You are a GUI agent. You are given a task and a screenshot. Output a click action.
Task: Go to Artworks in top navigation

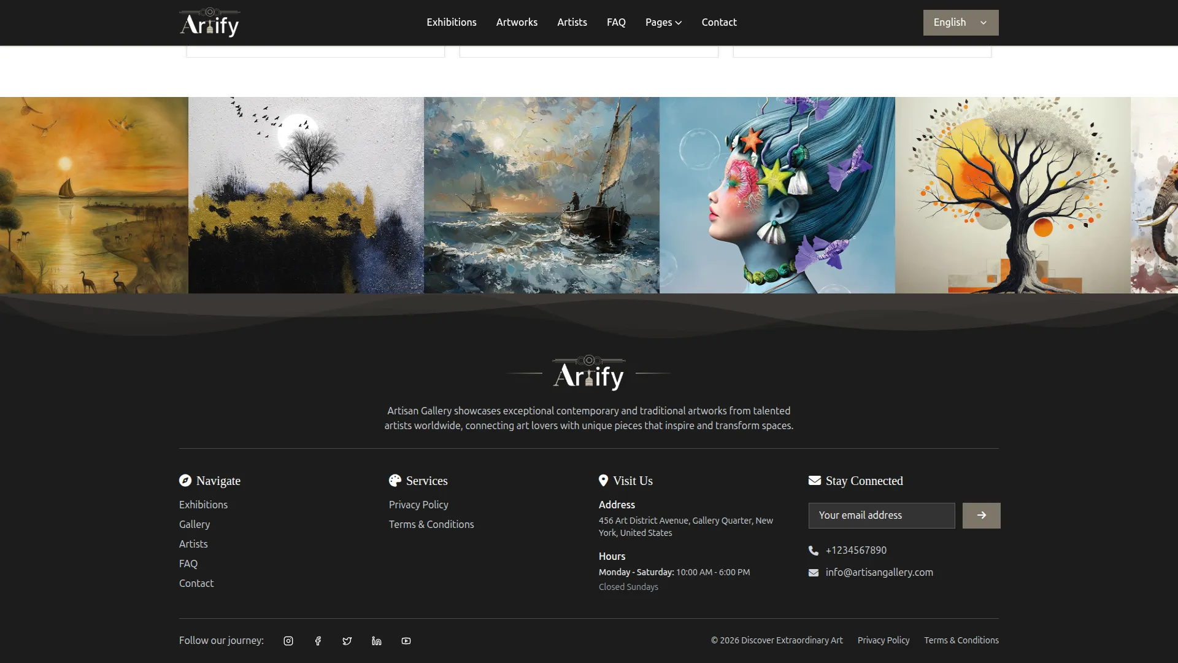tap(517, 23)
